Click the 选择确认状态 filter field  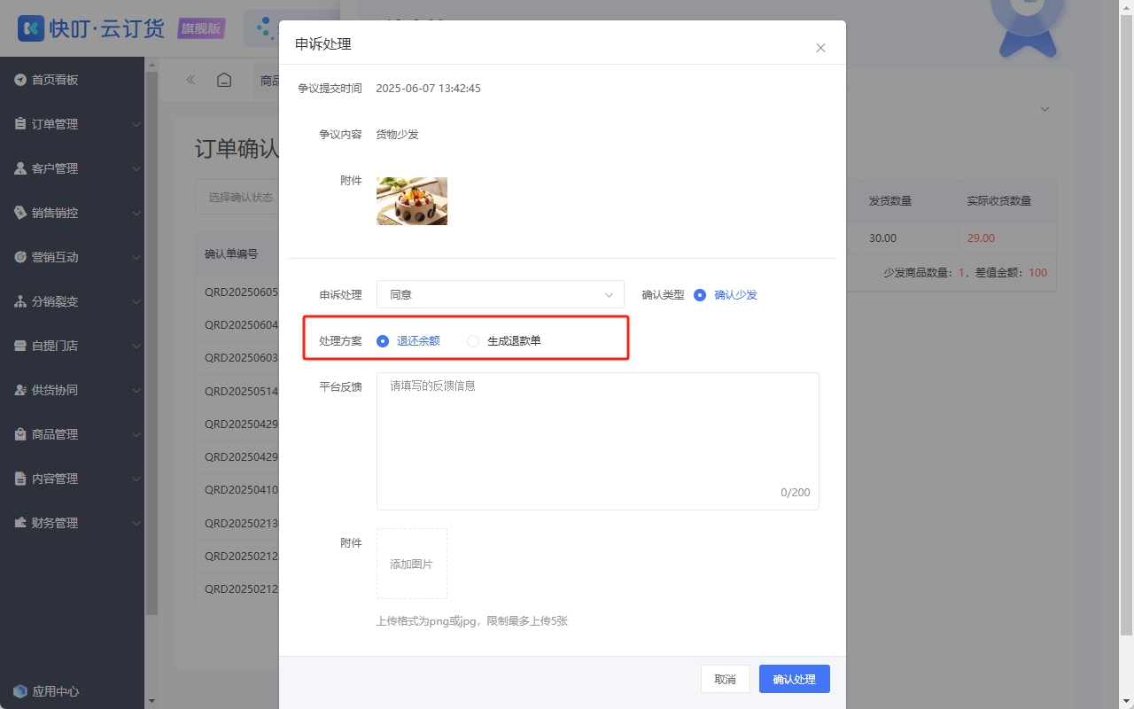click(x=237, y=197)
